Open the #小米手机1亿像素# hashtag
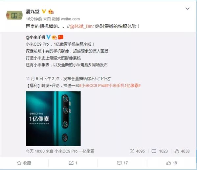 point(123,85)
